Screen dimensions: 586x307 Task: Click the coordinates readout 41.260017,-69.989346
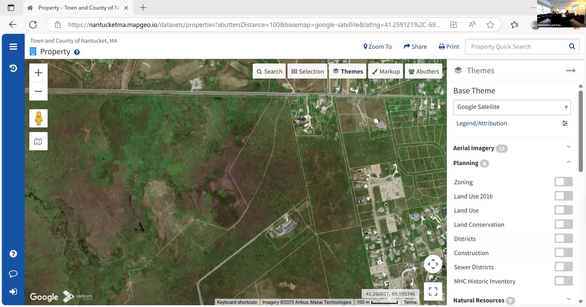tap(390, 294)
